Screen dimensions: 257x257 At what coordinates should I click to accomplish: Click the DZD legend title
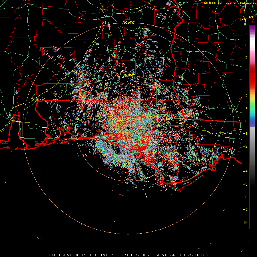[251, 17]
